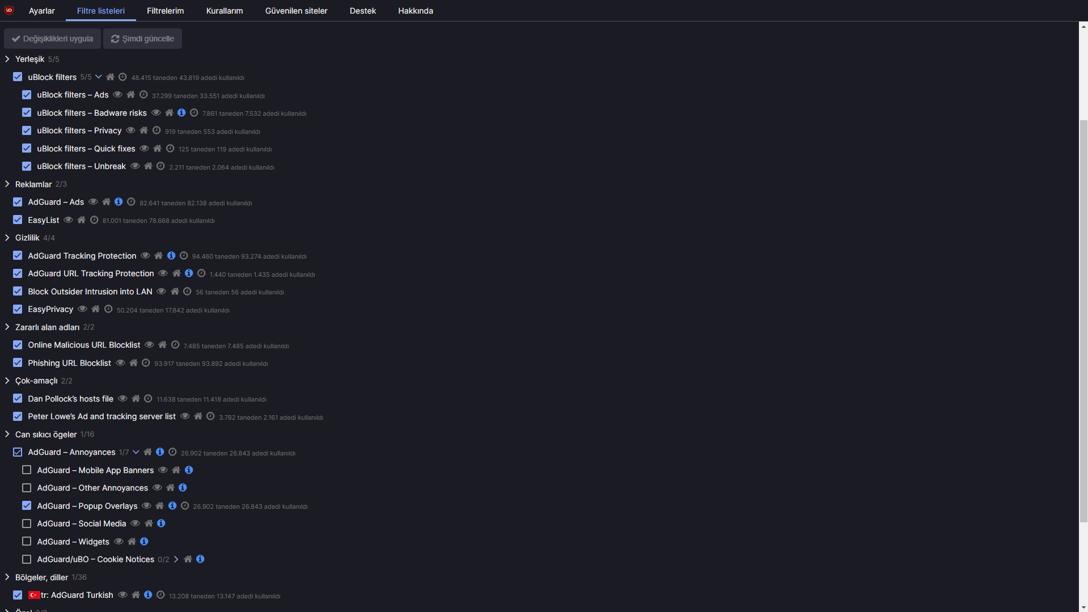Collapse the Çok-amaçlı section
The image size is (1088, 612).
coord(7,381)
